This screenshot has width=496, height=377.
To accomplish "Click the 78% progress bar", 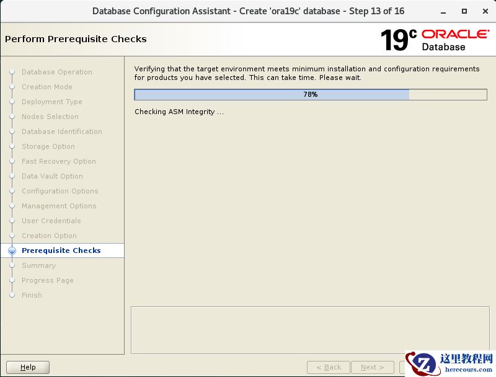I will click(x=311, y=95).
